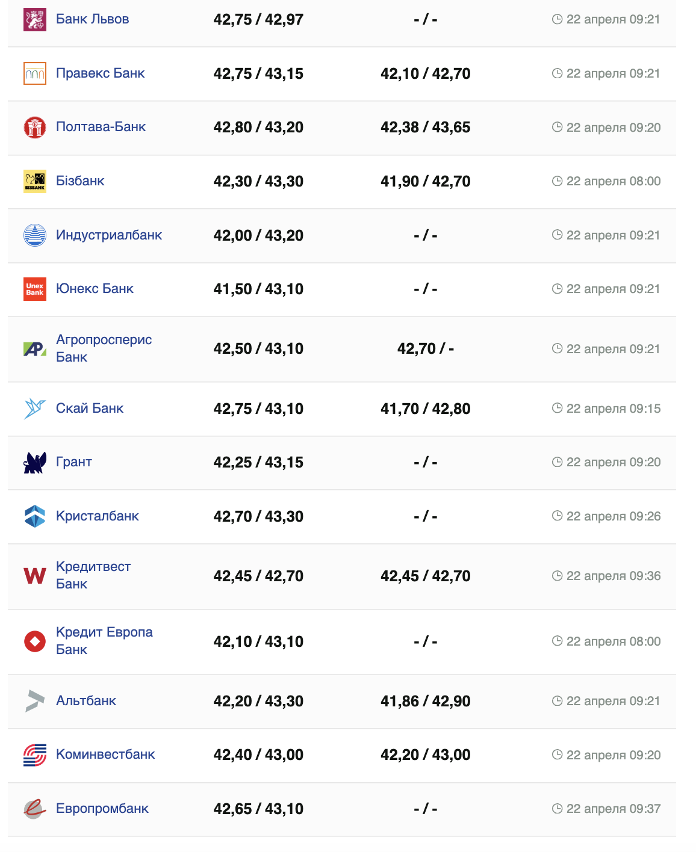
Task: Click the Правекс Банк orange logo icon
Action: (35, 73)
